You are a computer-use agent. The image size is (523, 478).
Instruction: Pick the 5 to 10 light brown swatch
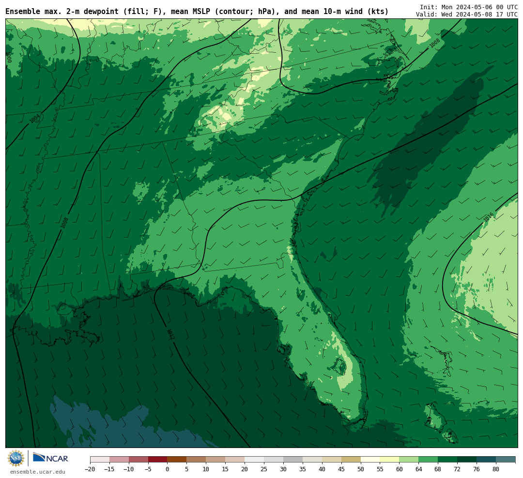(x=196, y=460)
